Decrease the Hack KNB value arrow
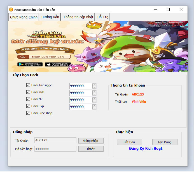 click(94, 94)
